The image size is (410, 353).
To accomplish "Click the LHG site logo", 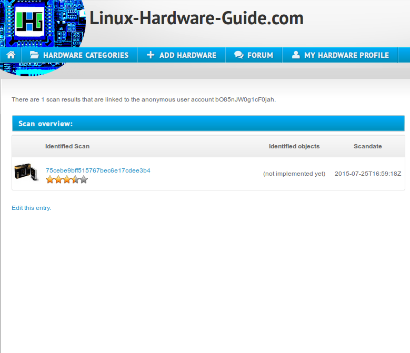I will [x=29, y=22].
